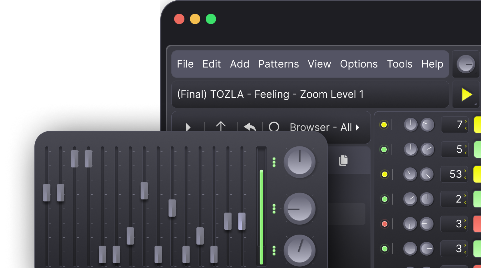Image resolution: width=481 pixels, height=268 pixels.
Task: Click the circle search icon beside Browser
Action: coord(274,127)
